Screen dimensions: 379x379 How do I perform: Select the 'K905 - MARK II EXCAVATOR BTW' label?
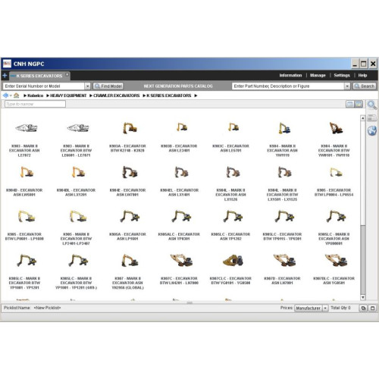76,239
